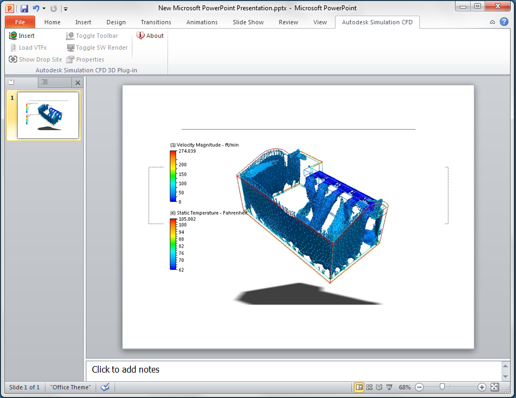Image resolution: width=516 pixels, height=398 pixels.
Task: Click the Save icon in Quick Access Toolbar
Action: [x=24, y=9]
